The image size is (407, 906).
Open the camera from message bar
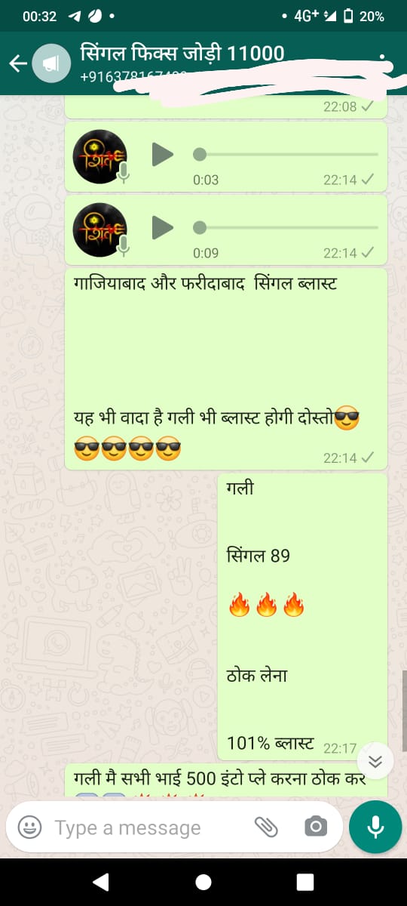click(x=316, y=827)
